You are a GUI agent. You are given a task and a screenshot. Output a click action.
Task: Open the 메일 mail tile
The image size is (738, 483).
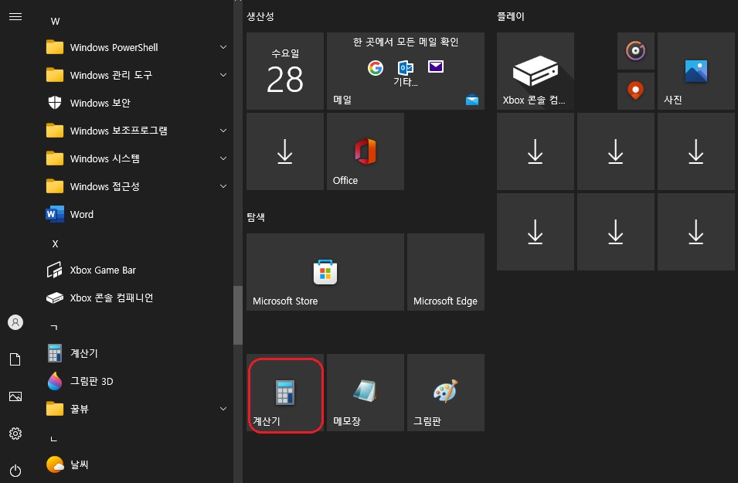(406, 71)
